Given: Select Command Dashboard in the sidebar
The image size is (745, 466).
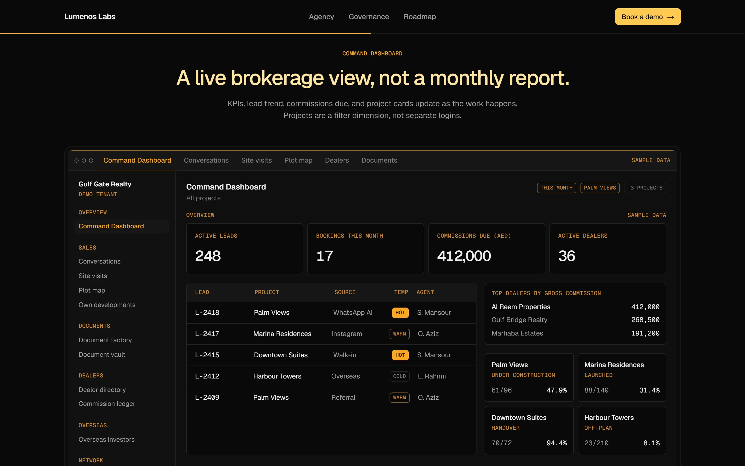Looking at the screenshot, I should click(x=122, y=226).
